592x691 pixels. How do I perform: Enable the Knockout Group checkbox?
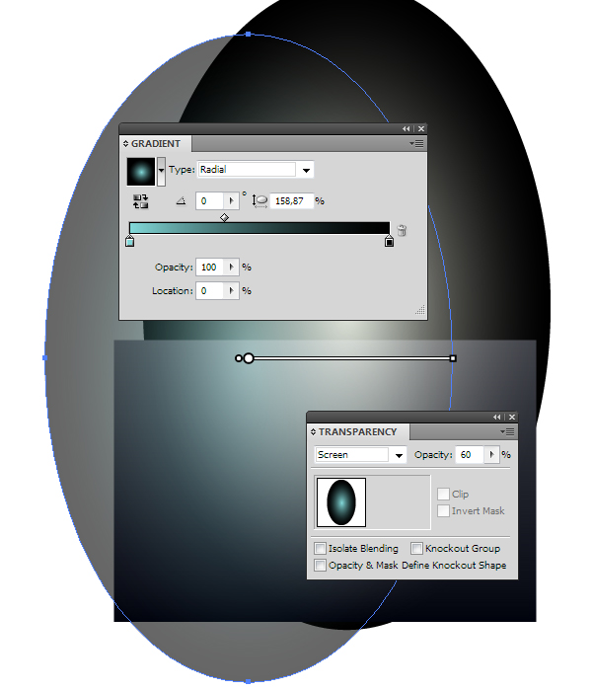click(x=416, y=548)
